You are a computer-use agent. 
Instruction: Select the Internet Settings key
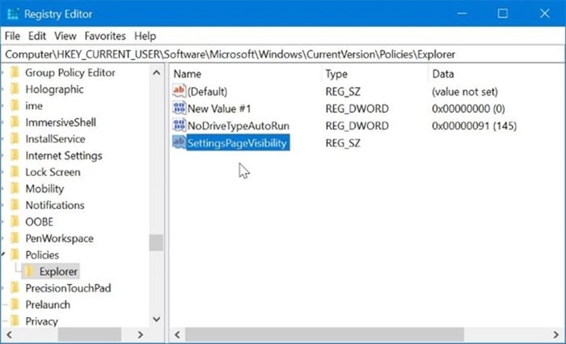pyautogui.click(x=64, y=155)
